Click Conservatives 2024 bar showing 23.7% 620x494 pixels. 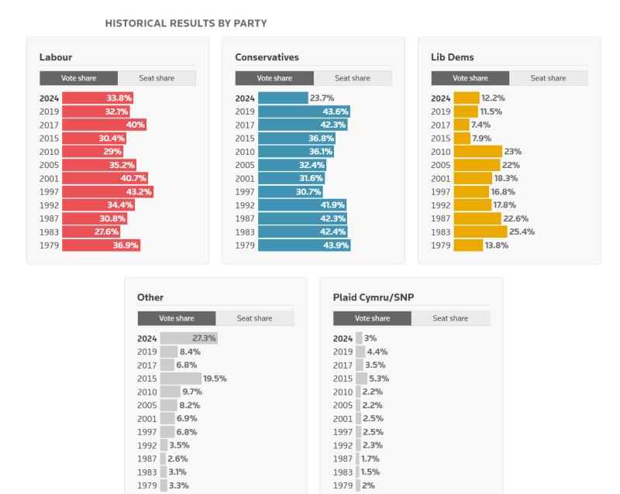tap(283, 98)
